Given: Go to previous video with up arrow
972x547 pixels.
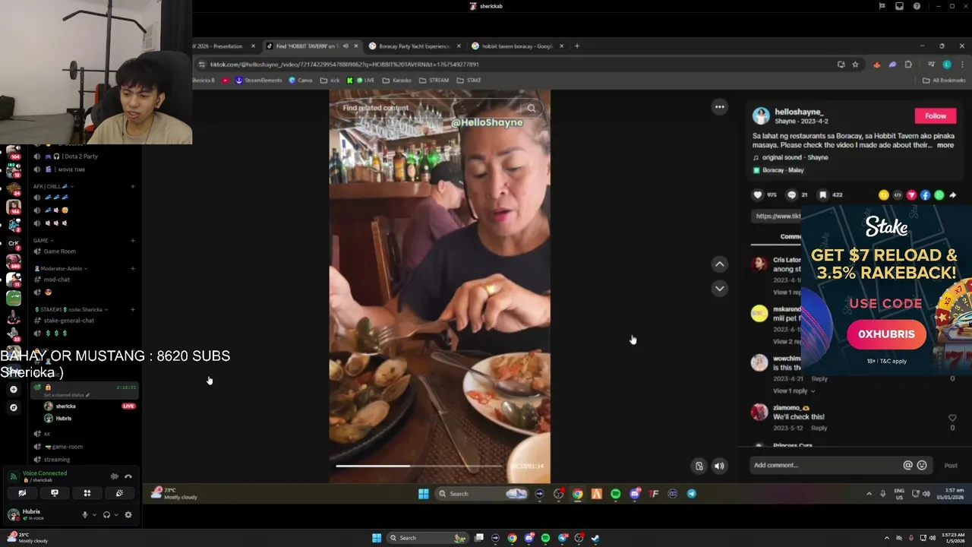Looking at the screenshot, I should pyautogui.click(x=719, y=264).
